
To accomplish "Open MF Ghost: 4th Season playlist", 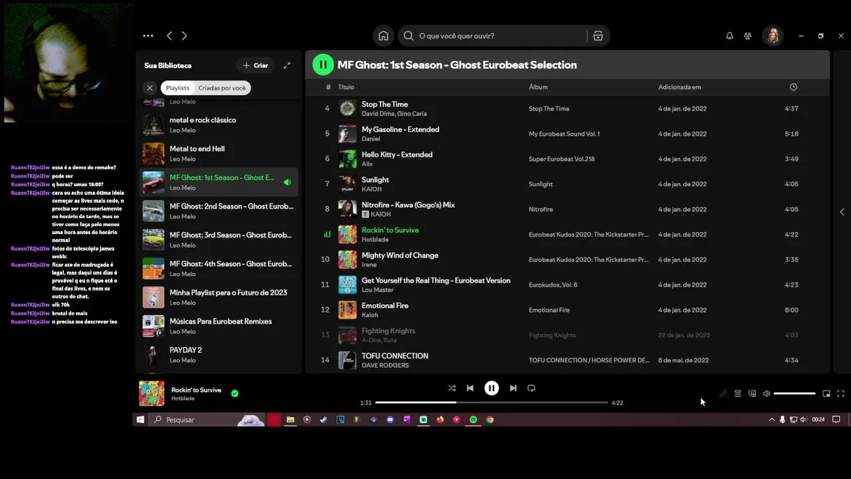I will (218, 268).
